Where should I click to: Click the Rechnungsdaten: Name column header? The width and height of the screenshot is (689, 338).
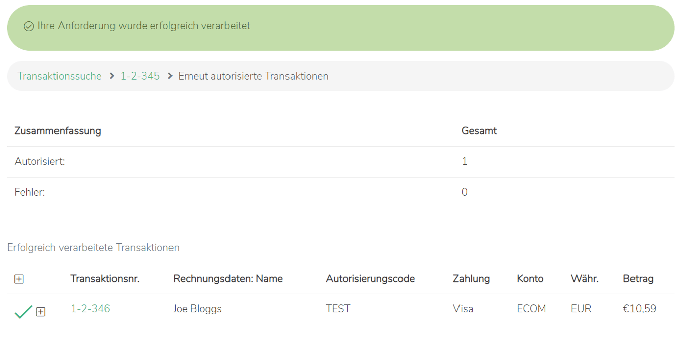coord(227,279)
